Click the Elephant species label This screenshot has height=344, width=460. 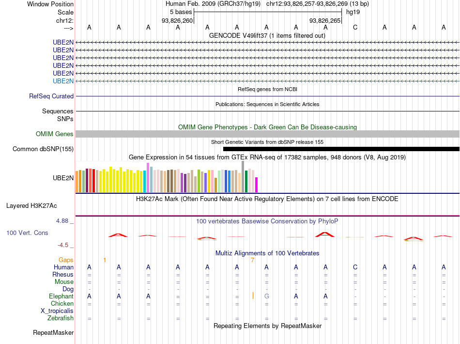click(x=61, y=296)
